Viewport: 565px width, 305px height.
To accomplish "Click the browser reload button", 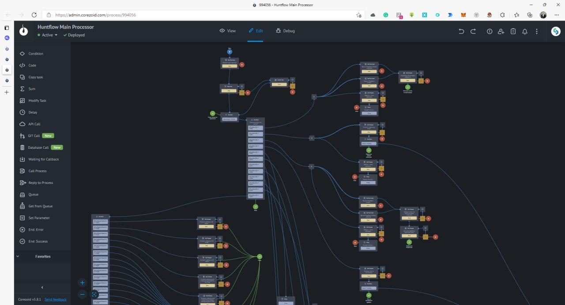I will coord(34,15).
